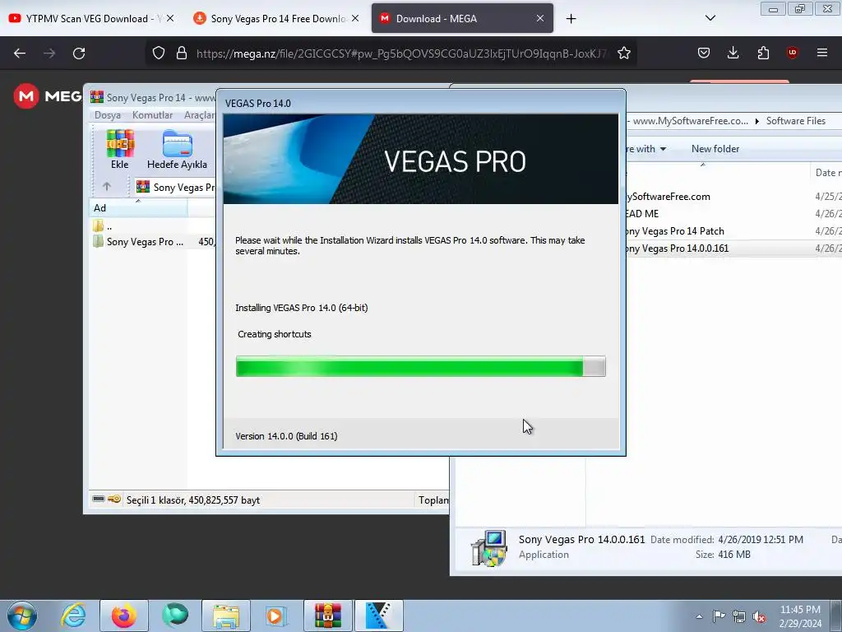The width and height of the screenshot is (842, 632).
Task: Close the Download - MEGA tab
Action: tap(540, 18)
